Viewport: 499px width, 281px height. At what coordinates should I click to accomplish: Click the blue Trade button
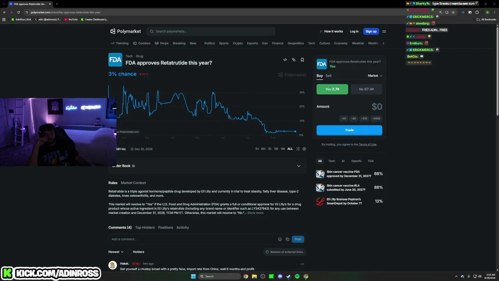[349, 130]
